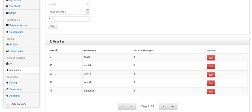Click the CHATROOMS section label
This screenshot has height=112, width=252.
pos(13,20)
